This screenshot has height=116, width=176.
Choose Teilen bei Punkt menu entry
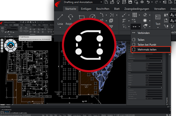pyautogui.click(x=151, y=45)
